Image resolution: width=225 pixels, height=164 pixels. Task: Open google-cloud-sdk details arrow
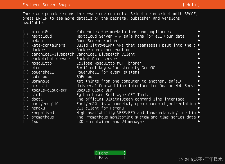[199, 90]
